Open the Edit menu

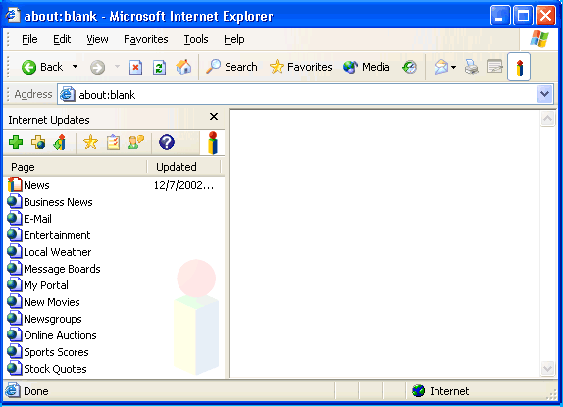point(62,39)
